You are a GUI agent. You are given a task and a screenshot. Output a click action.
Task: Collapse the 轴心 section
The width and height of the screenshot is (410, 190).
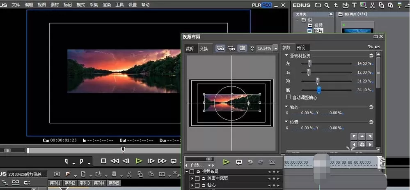(286, 107)
